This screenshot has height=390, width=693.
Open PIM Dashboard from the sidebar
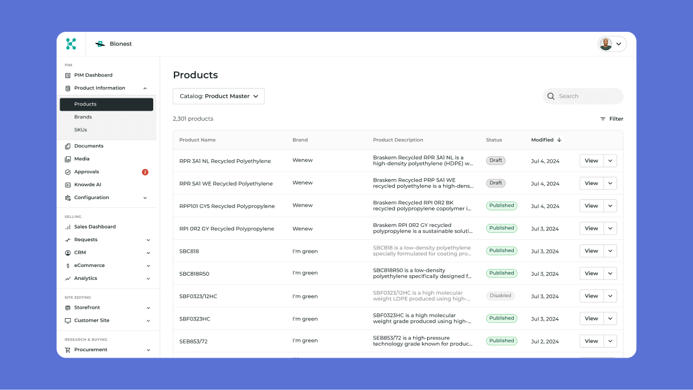click(93, 75)
